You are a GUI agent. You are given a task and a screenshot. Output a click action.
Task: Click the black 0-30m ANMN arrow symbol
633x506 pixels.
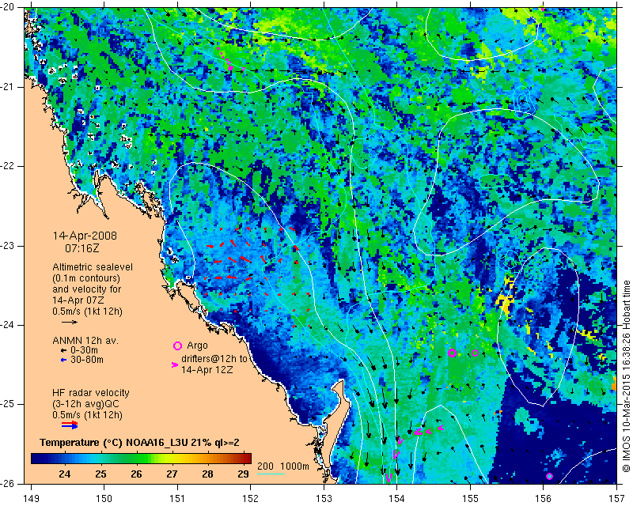click(63, 351)
